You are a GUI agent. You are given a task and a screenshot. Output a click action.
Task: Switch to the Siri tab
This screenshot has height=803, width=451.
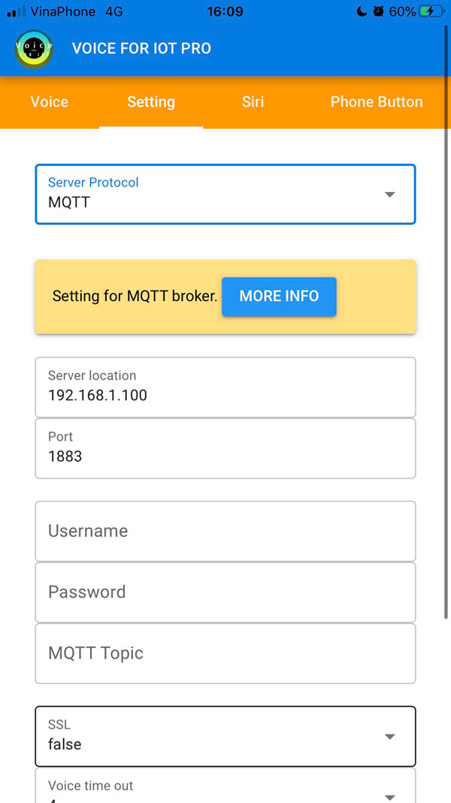click(x=253, y=102)
